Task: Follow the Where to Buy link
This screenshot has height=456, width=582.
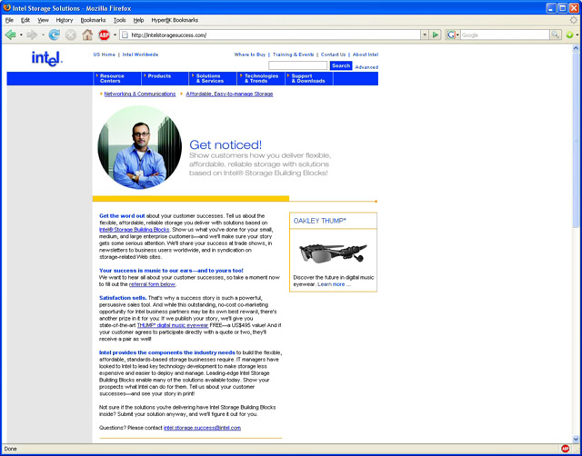Action: pyautogui.click(x=250, y=55)
